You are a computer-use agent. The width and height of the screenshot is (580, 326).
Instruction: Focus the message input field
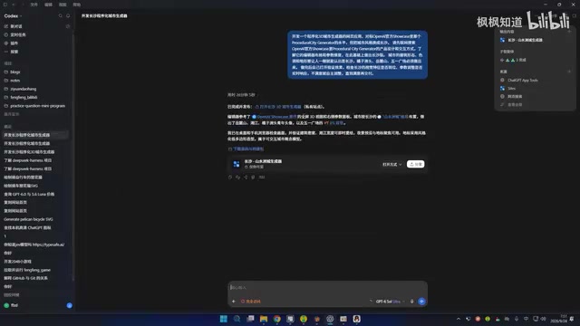327,287
